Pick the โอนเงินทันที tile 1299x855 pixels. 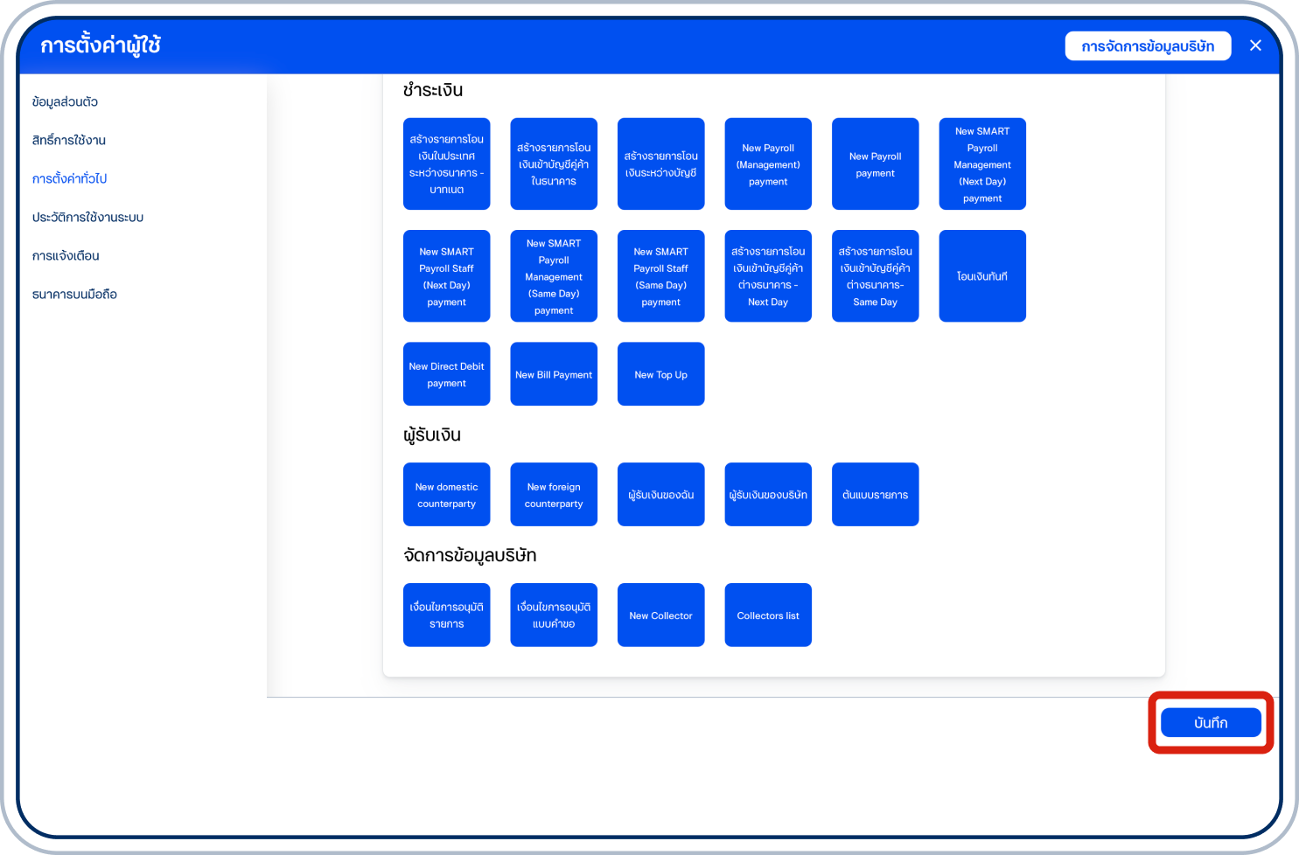point(981,276)
